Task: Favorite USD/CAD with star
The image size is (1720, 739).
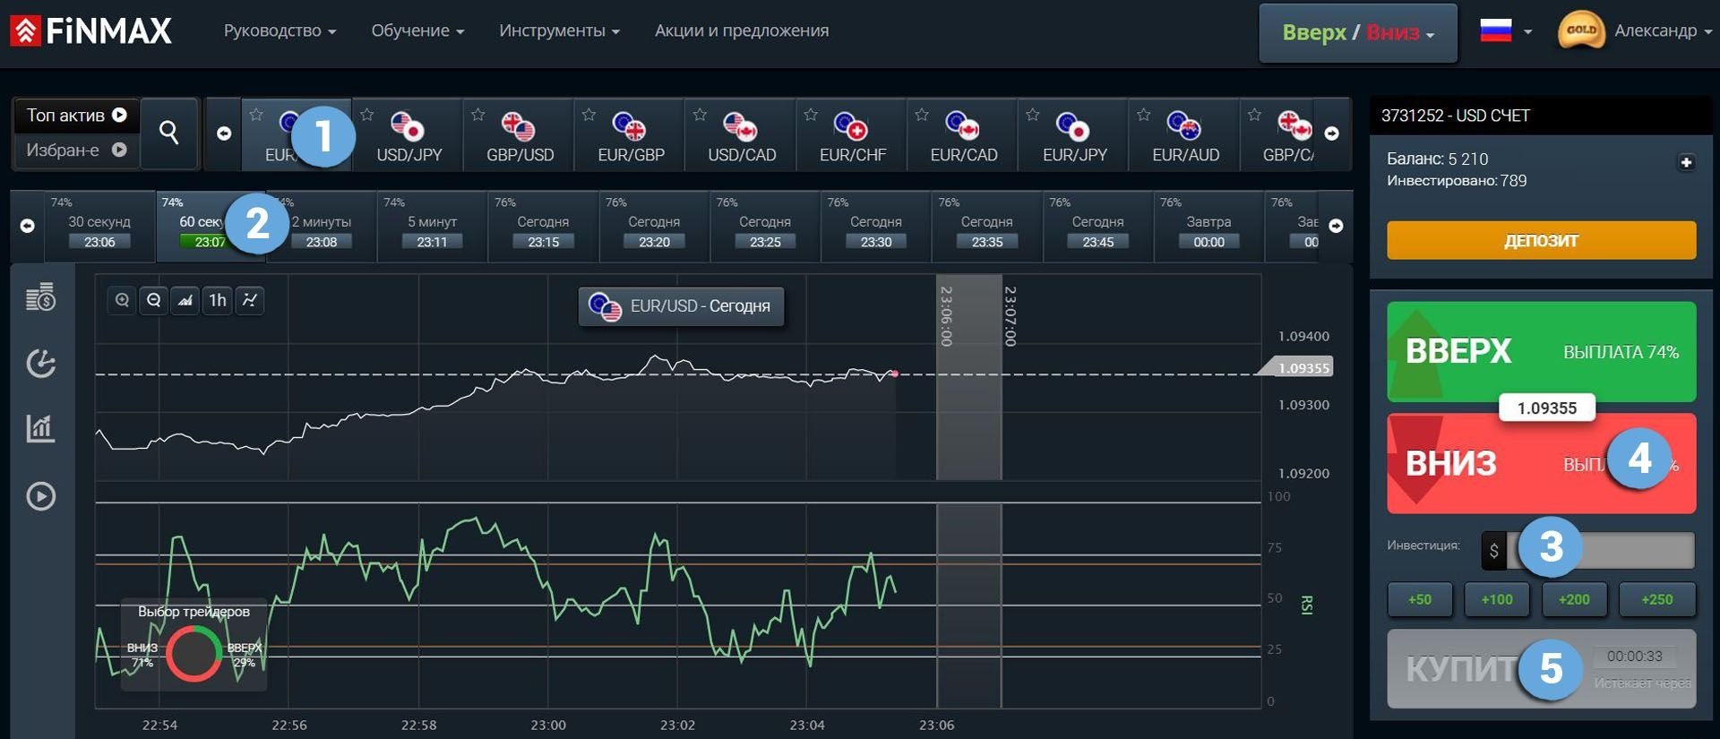Action: (701, 115)
